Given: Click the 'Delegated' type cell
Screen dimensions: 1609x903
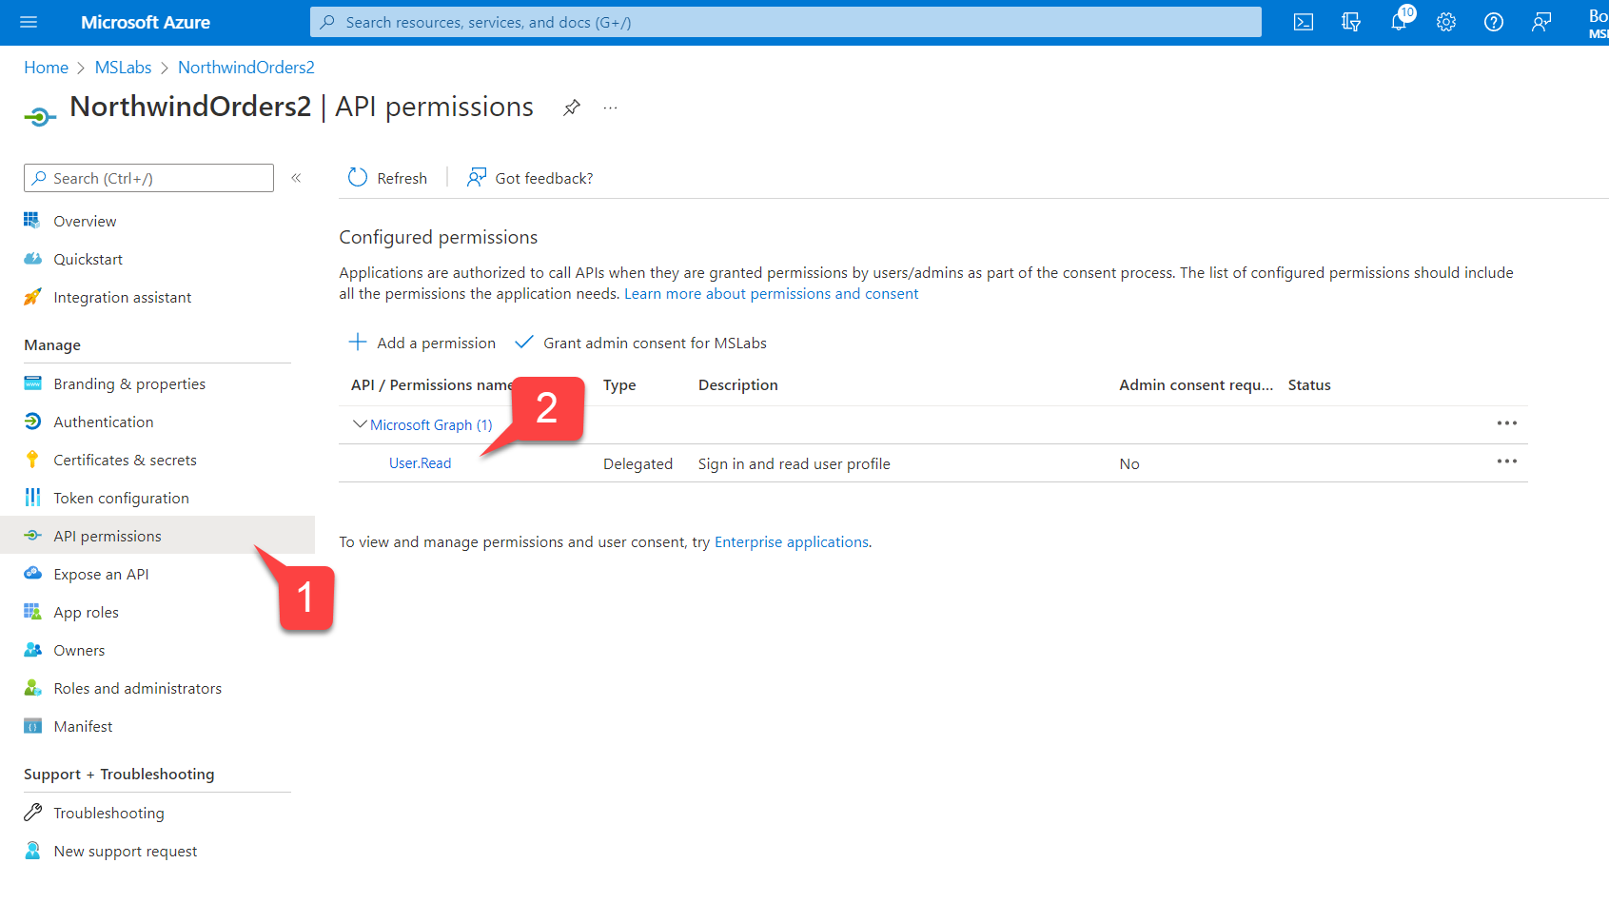Looking at the screenshot, I should pos(638,463).
